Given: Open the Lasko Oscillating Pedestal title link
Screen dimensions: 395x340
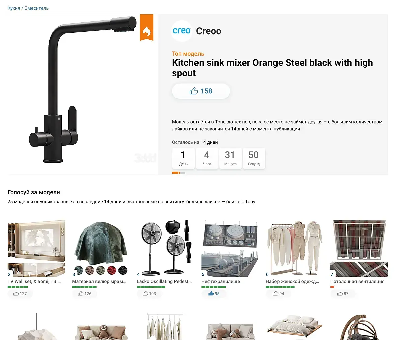Looking at the screenshot, I should click(x=164, y=281).
